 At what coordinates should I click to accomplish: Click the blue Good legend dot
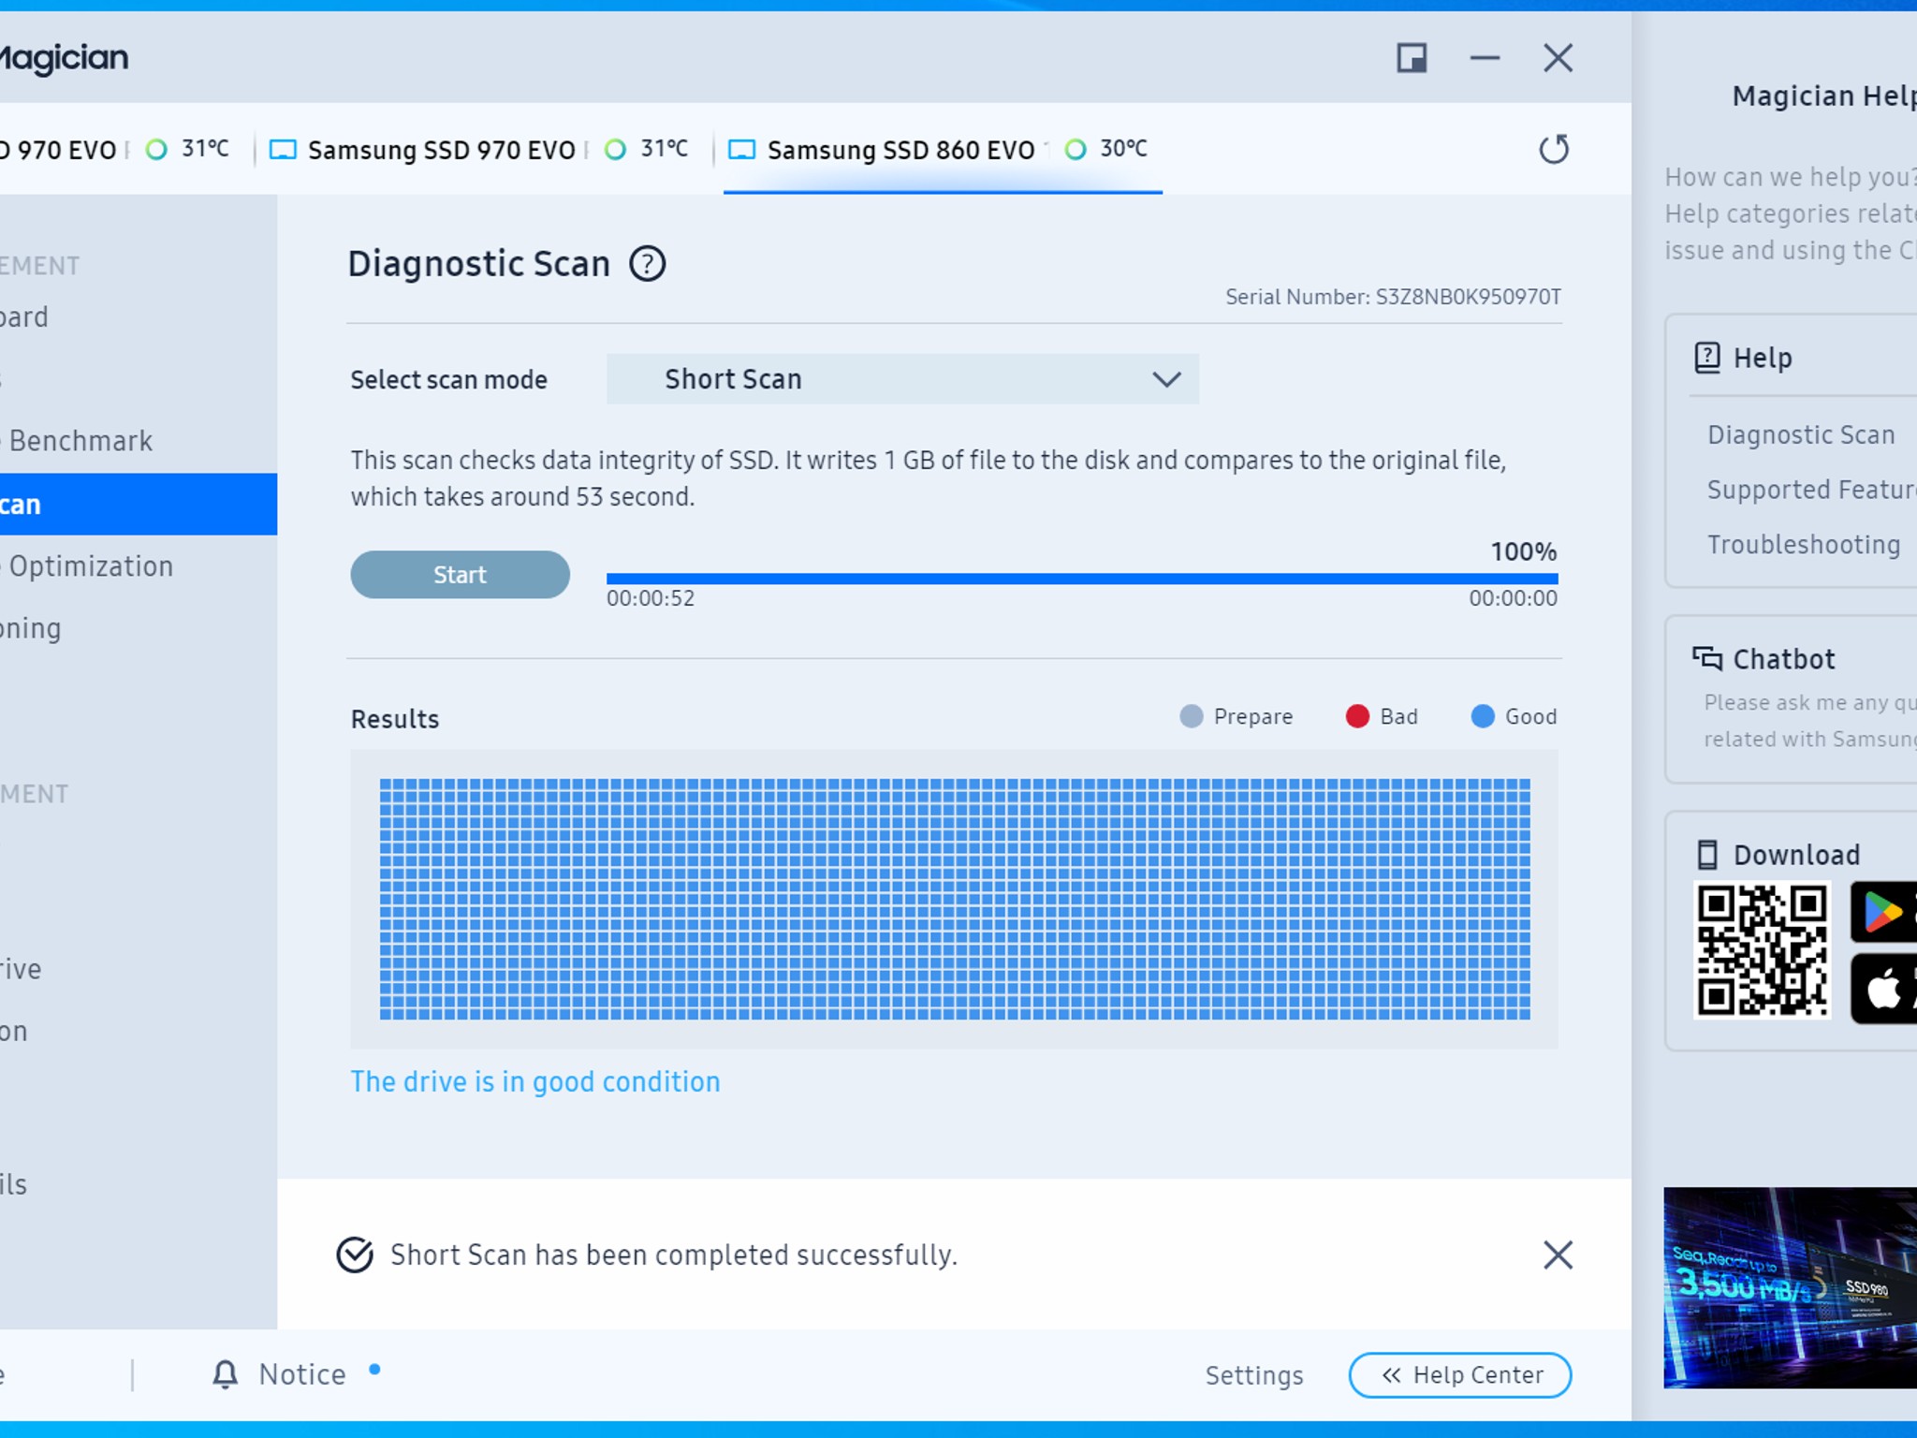click(x=1483, y=716)
